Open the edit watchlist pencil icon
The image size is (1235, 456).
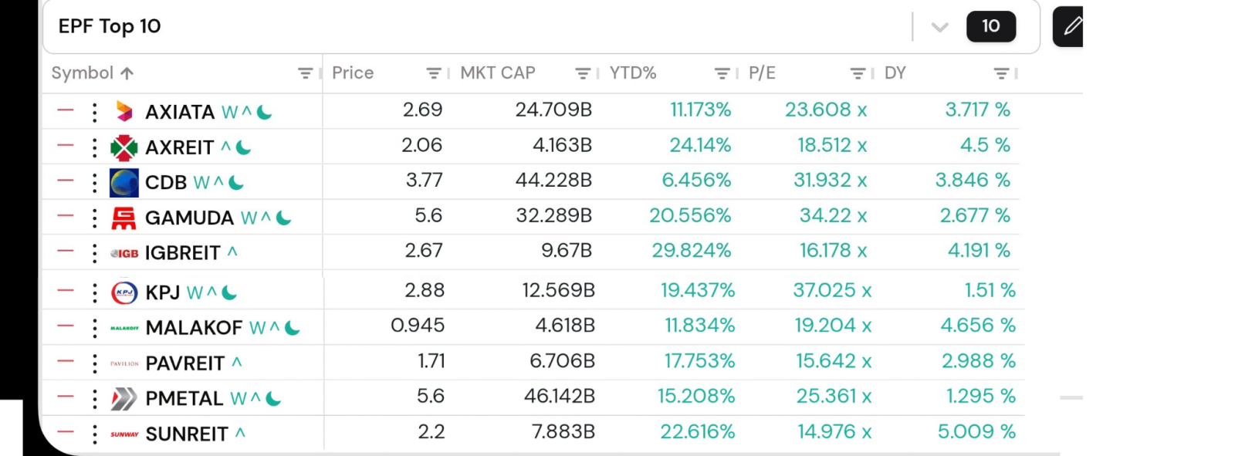[x=1069, y=26]
